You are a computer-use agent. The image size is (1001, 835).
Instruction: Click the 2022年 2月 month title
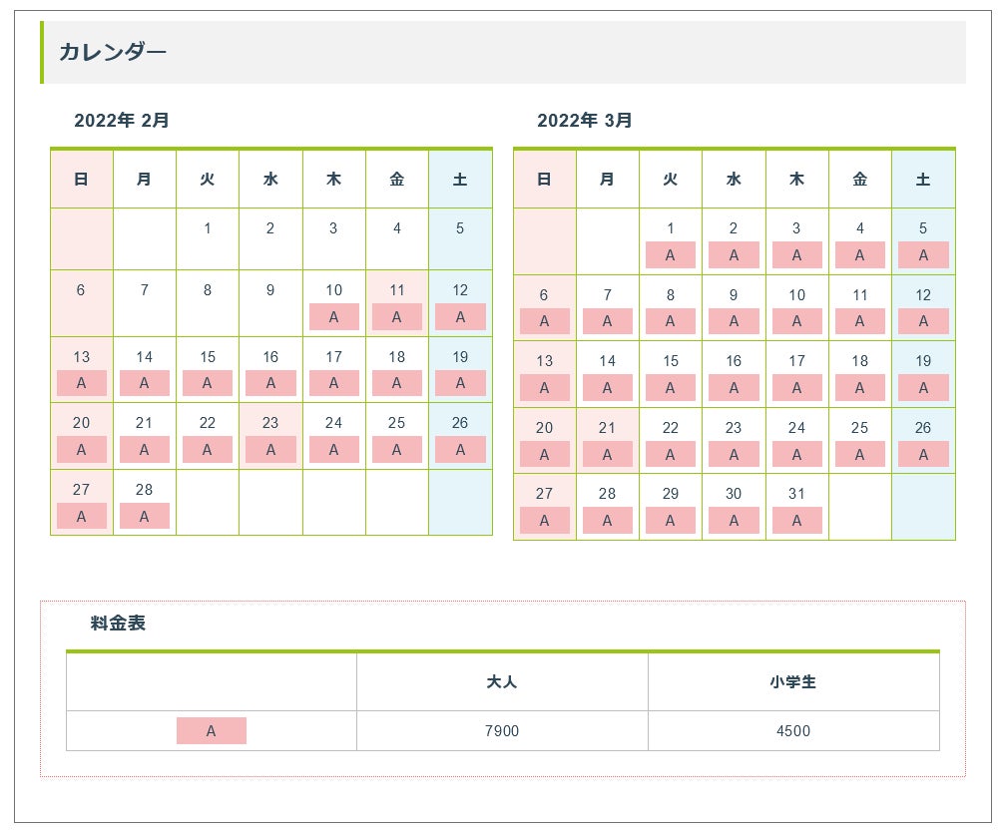click(x=122, y=120)
